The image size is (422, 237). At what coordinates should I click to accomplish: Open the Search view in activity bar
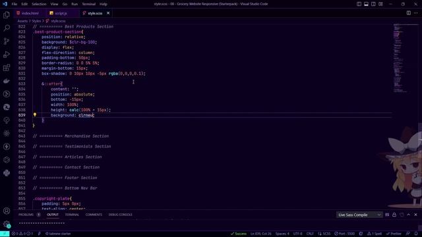click(7, 28)
